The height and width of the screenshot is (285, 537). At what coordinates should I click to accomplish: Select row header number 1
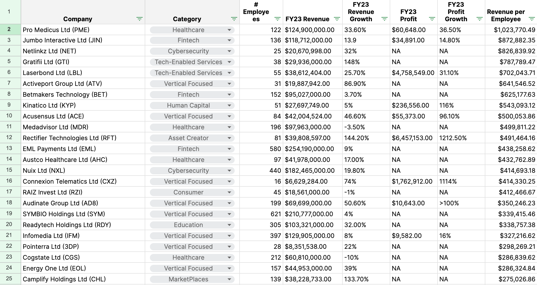(x=10, y=12)
